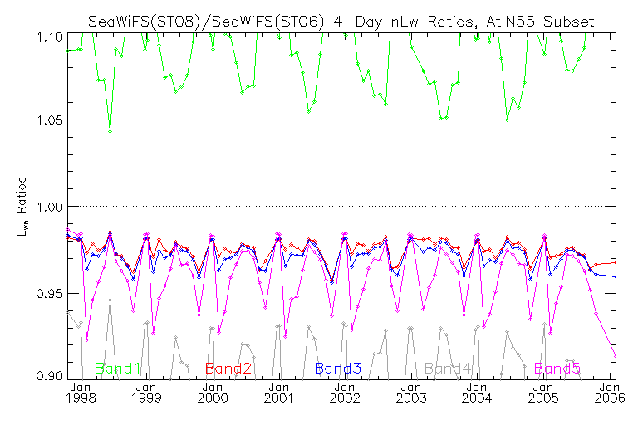Click the Jan 2002 x-axis label
Image resolution: width=638 pixels, height=425 pixels.
tap(345, 393)
